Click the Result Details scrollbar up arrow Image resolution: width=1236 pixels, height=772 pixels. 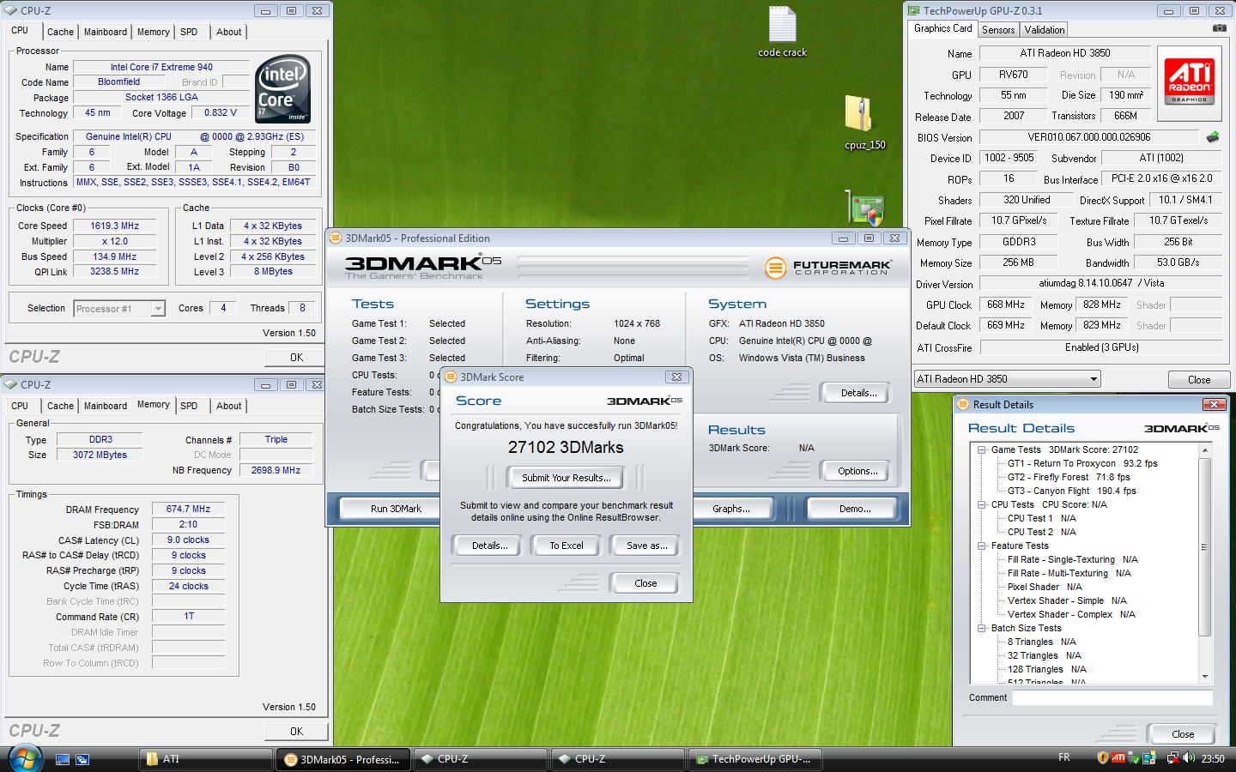pos(1205,450)
